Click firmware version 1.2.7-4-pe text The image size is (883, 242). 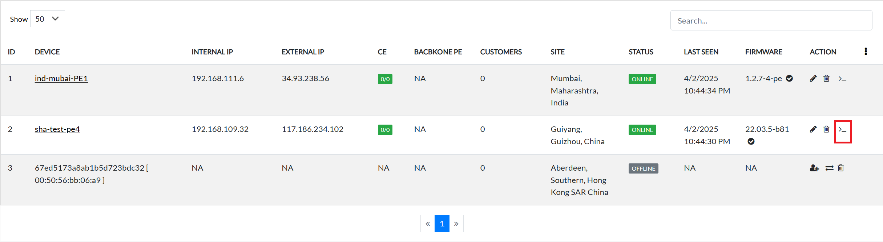pyautogui.click(x=763, y=79)
